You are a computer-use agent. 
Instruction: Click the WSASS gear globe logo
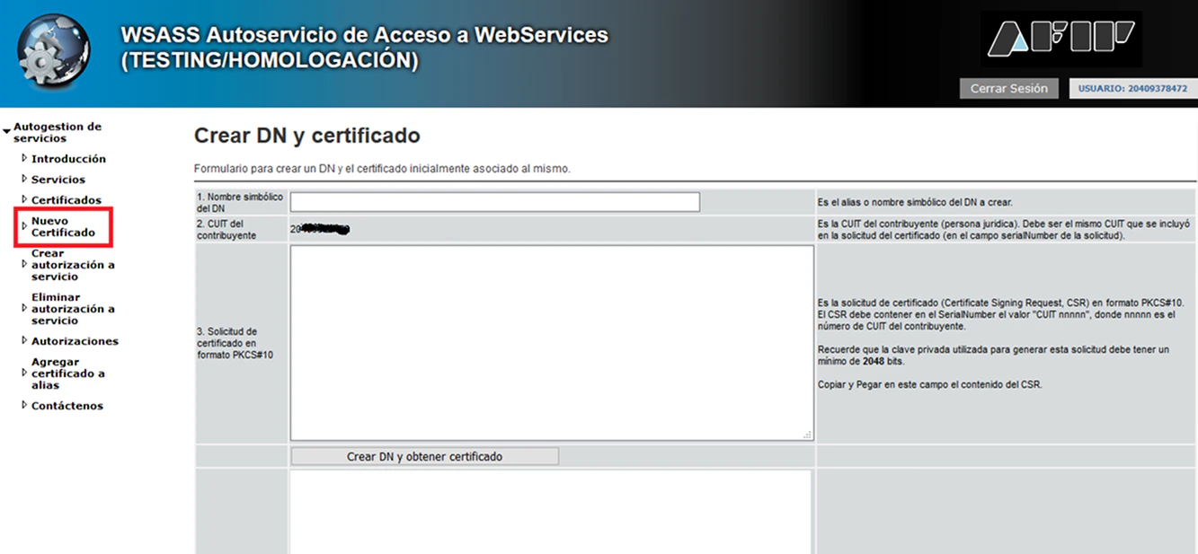(53, 49)
